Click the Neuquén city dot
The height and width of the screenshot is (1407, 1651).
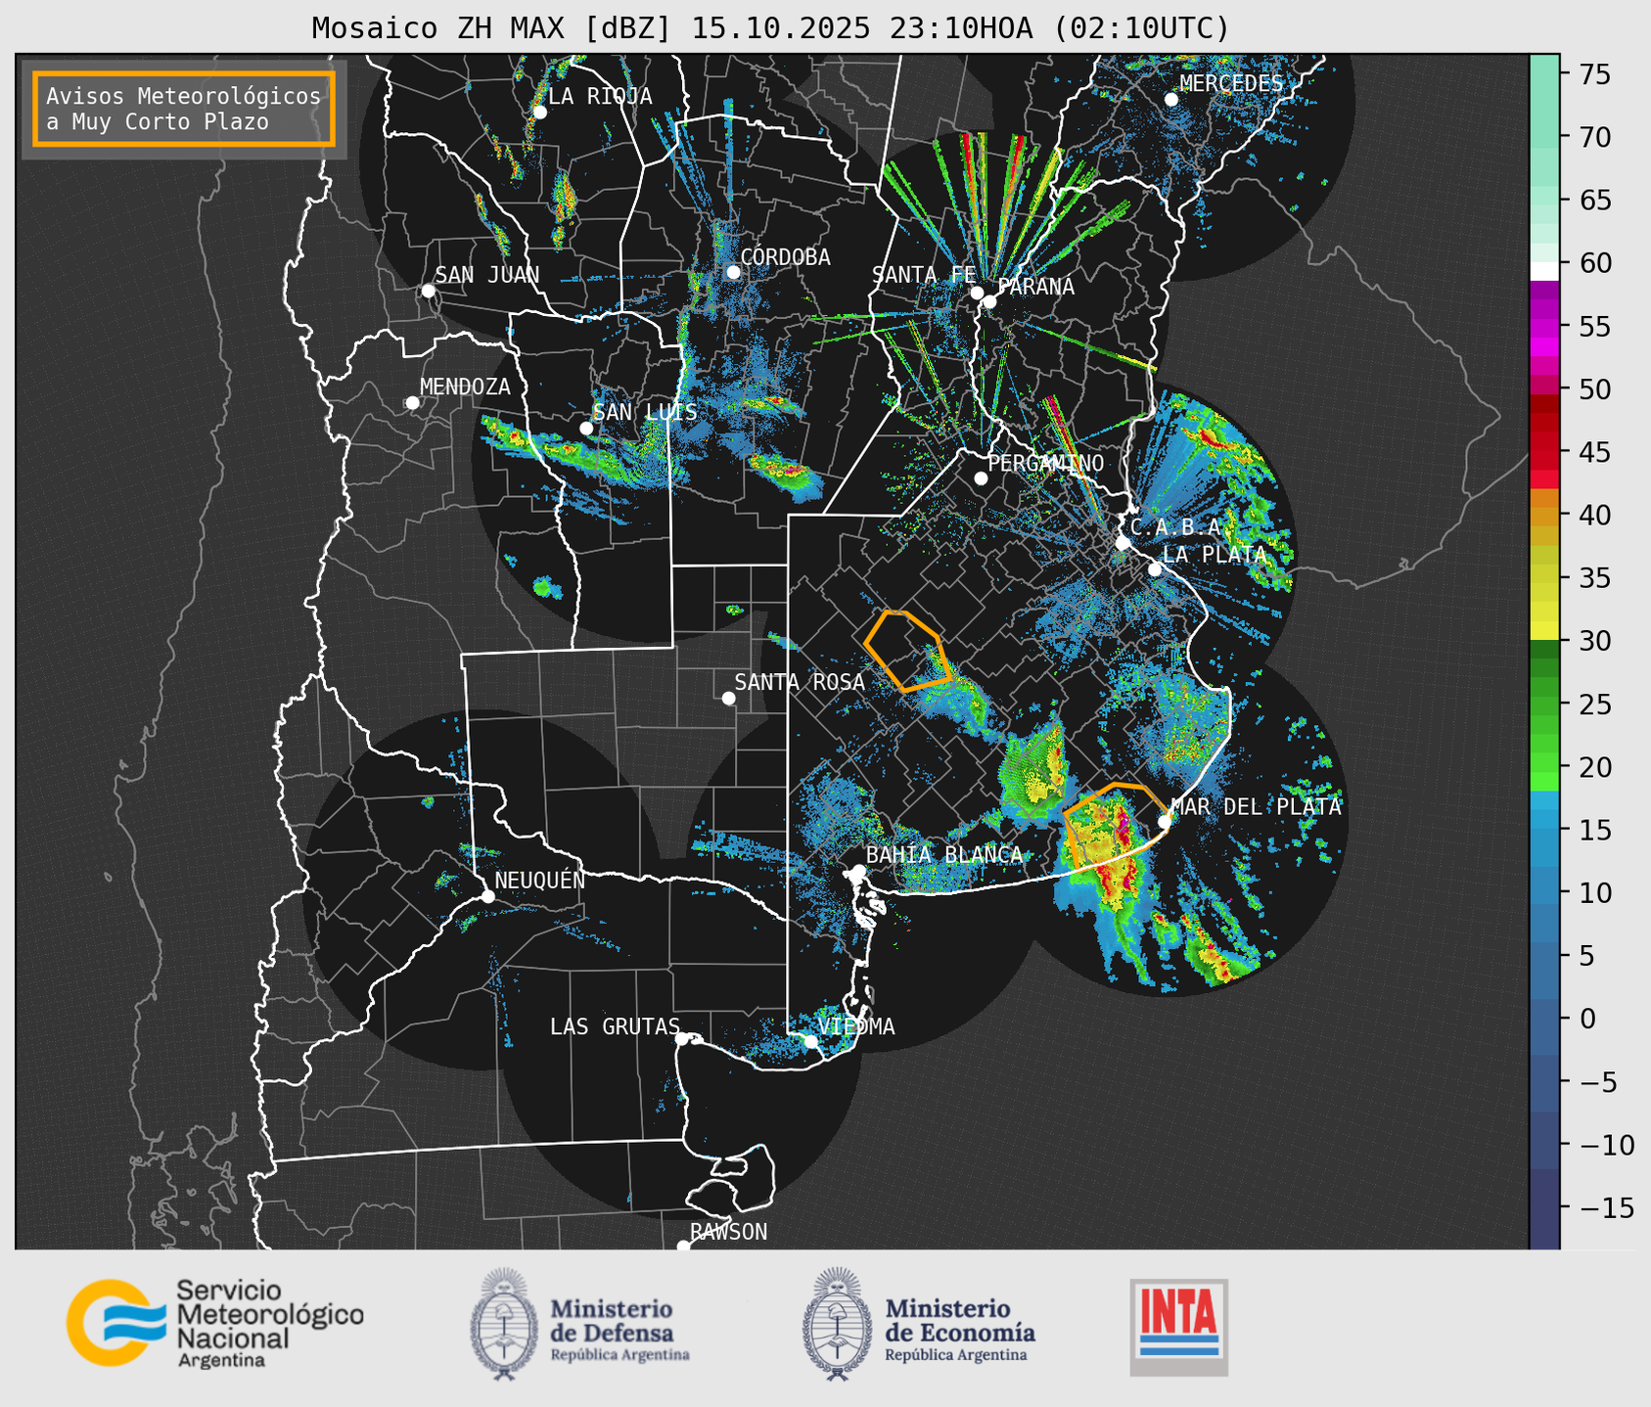pos(487,896)
